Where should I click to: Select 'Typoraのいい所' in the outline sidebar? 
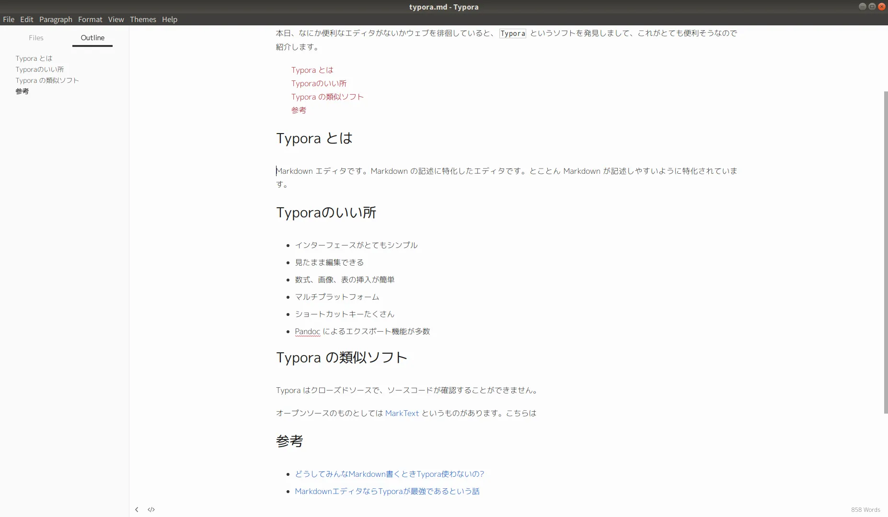tap(39, 69)
